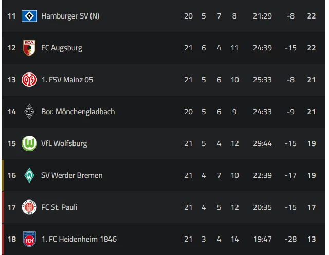Click the FC St. Pauli round crest
329x255 pixels.
coord(29,207)
